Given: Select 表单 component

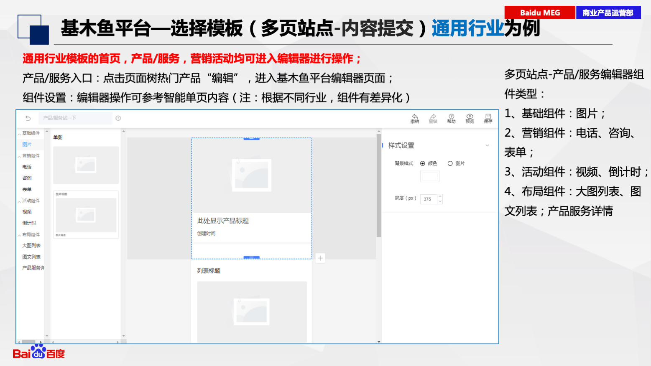Looking at the screenshot, I should click(27, 190).
